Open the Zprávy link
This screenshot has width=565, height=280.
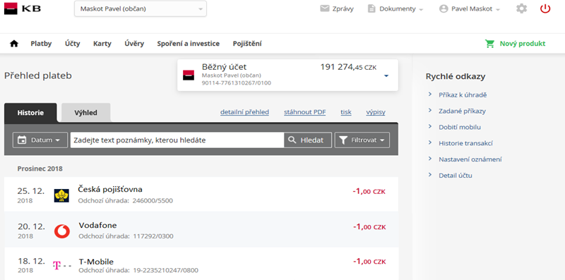[x=343, y=9]
